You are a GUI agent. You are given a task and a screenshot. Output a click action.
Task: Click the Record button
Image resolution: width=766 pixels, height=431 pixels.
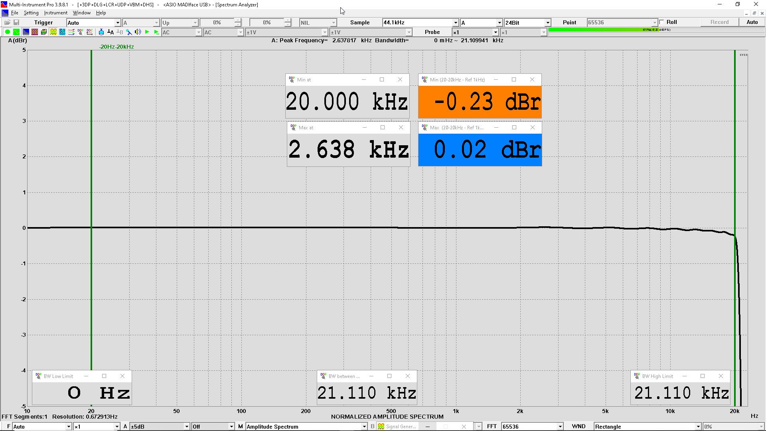719,22
